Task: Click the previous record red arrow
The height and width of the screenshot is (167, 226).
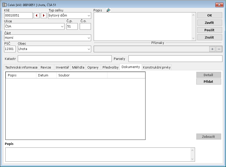Action: pos(37,15)
